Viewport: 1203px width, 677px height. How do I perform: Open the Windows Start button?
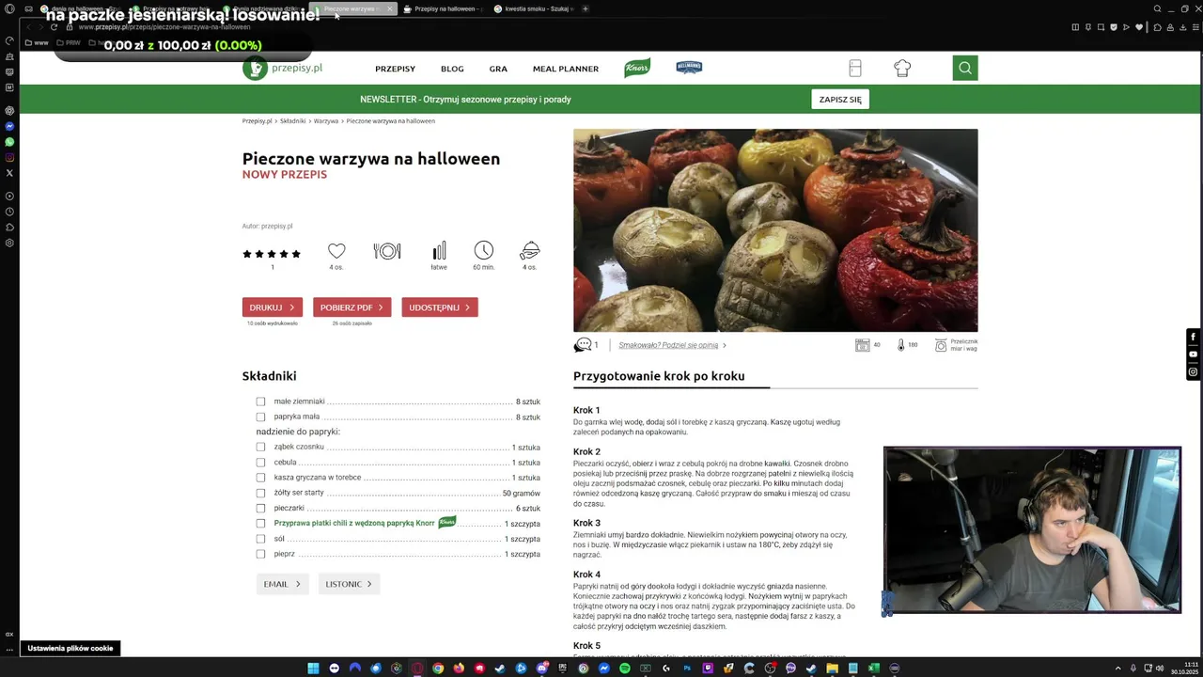(313, 669)
